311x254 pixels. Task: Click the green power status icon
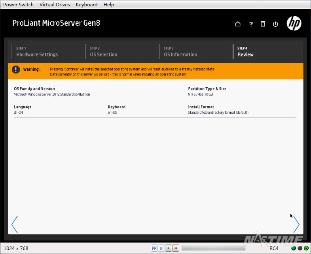pyautogui.click(x=306, y=248)
